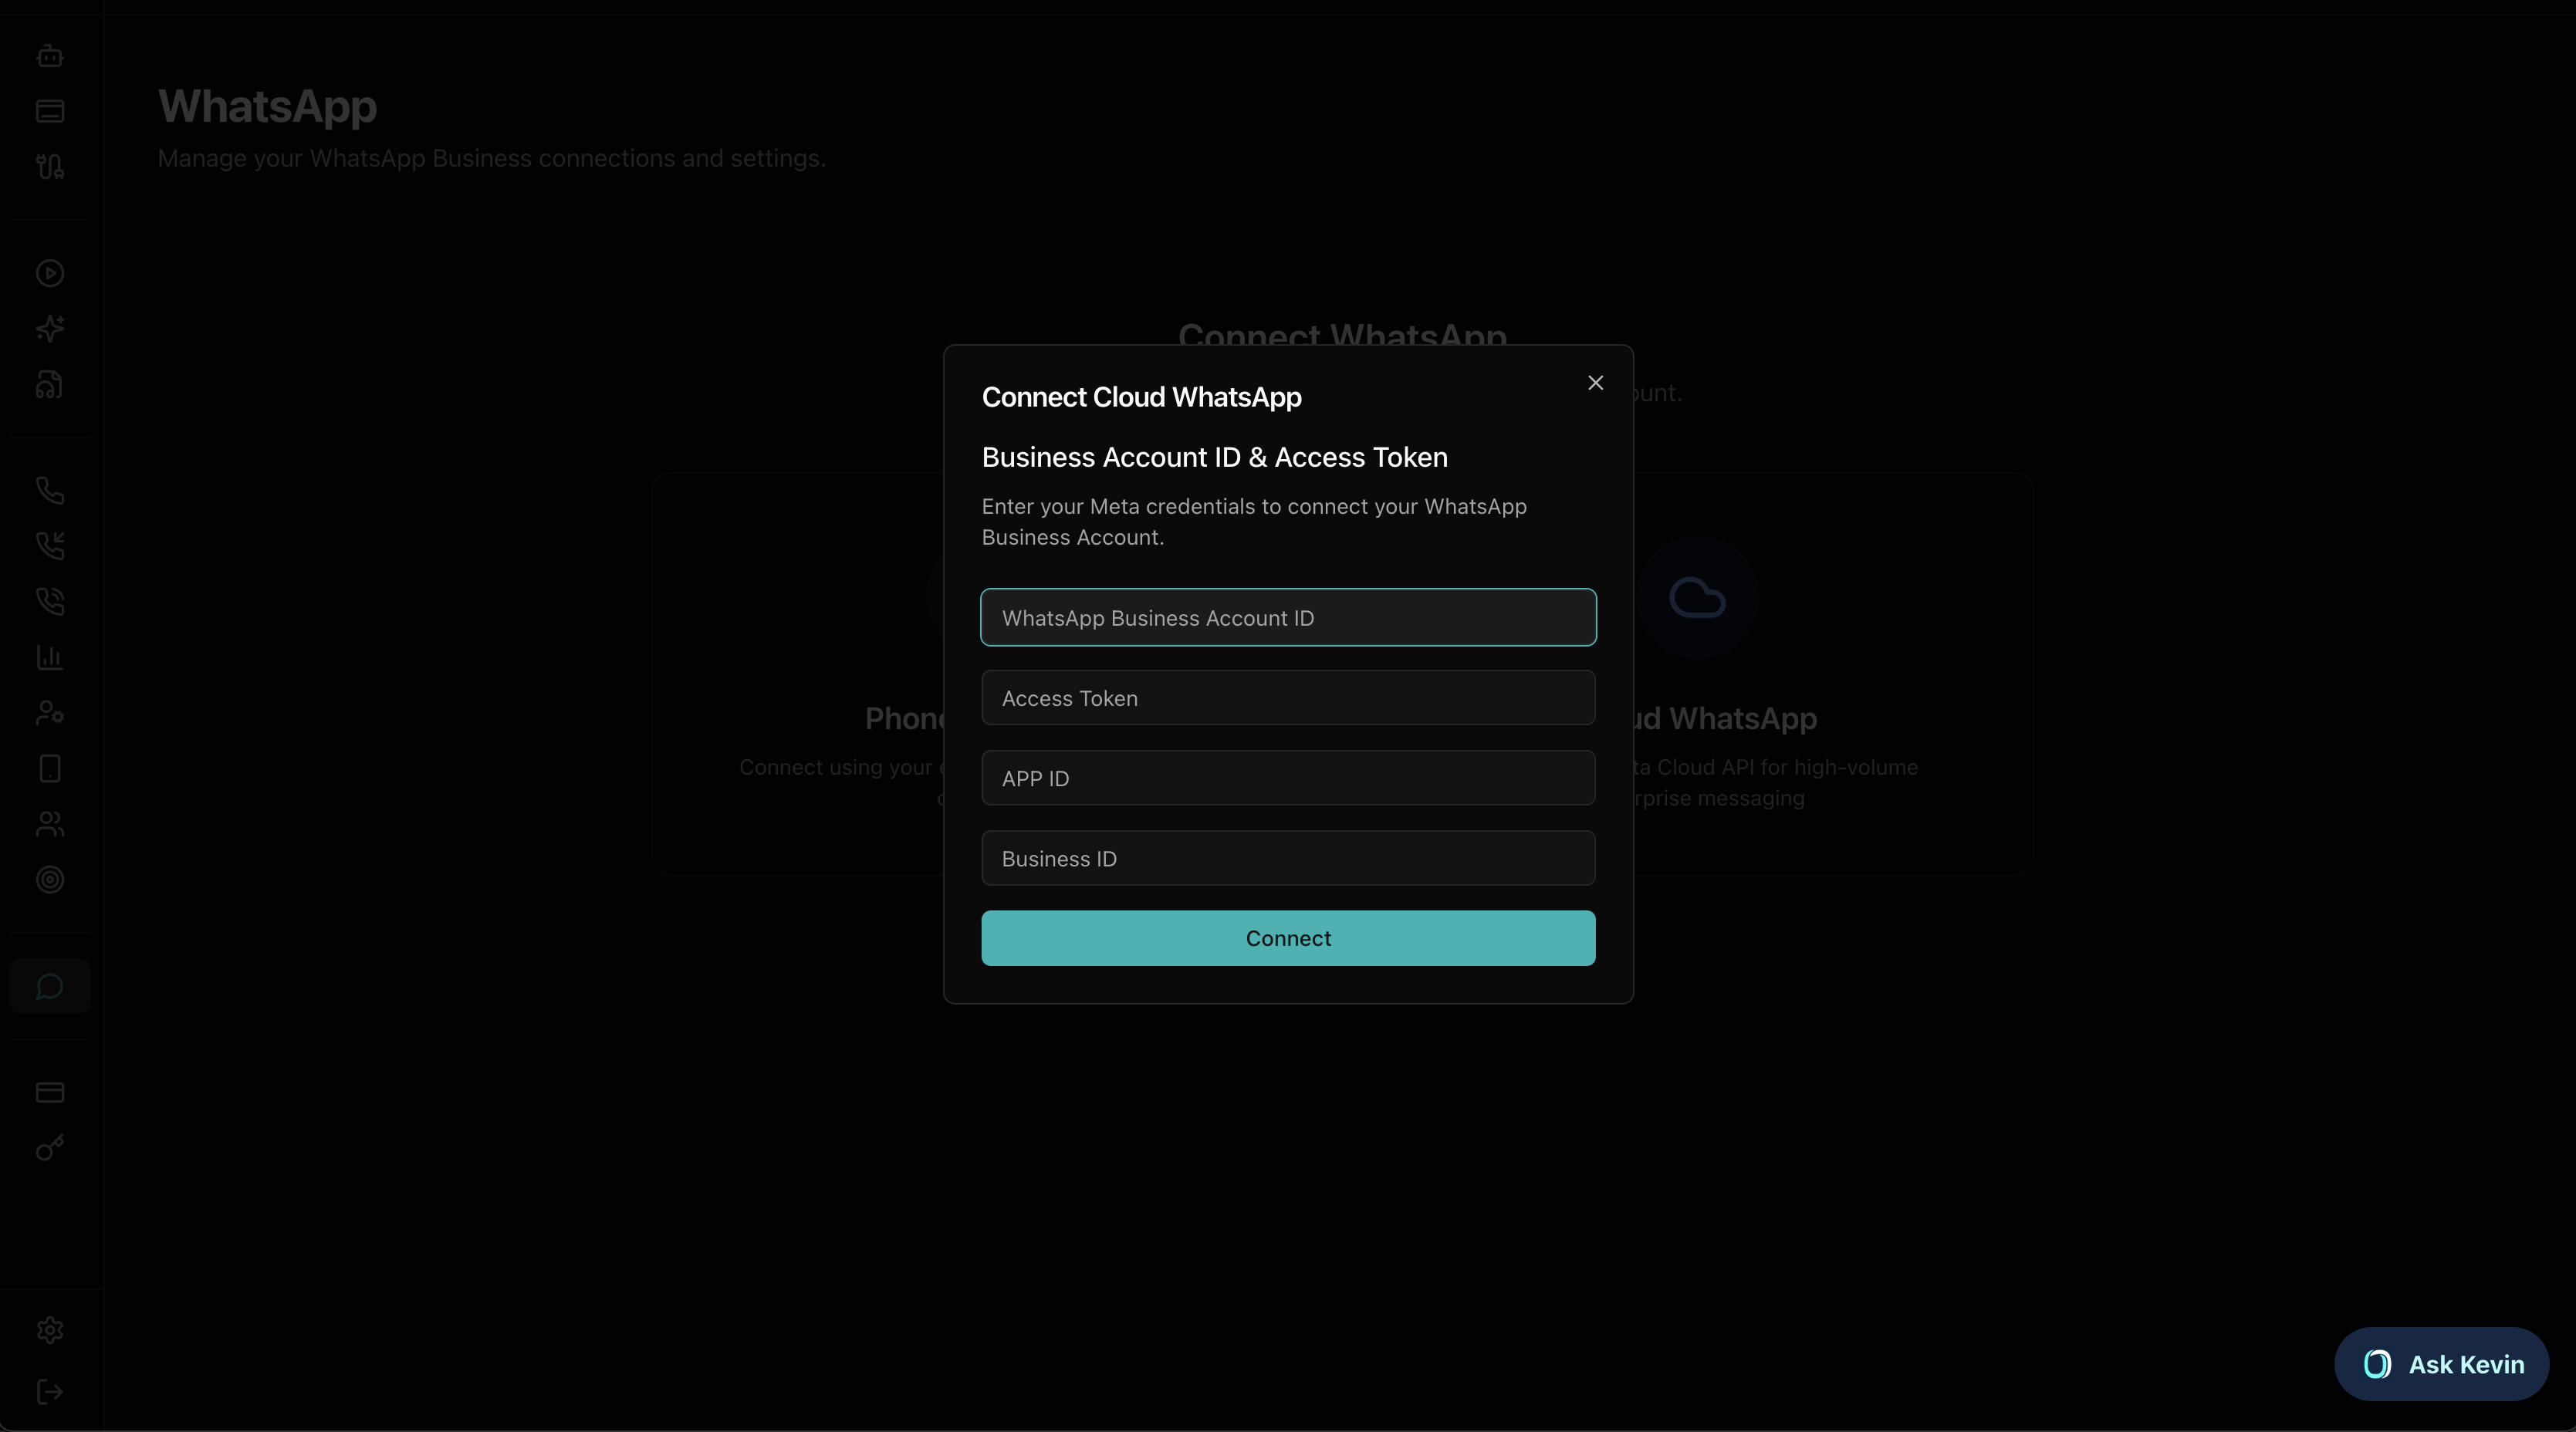Select the key API icon in sidebar

pos(50,1148)
